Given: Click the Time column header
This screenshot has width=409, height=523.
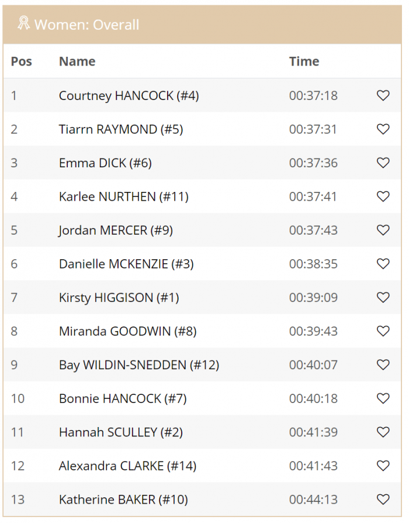Looking at the screenshot, I should [x=304, y=61].
